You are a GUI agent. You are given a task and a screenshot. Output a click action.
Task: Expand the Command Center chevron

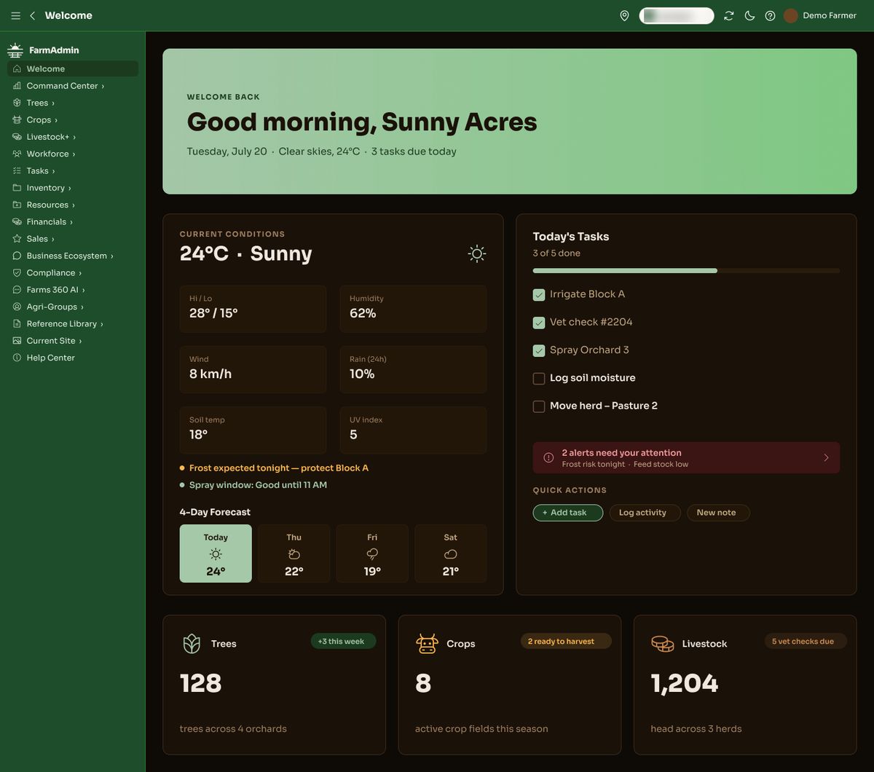tap(103, 86)
